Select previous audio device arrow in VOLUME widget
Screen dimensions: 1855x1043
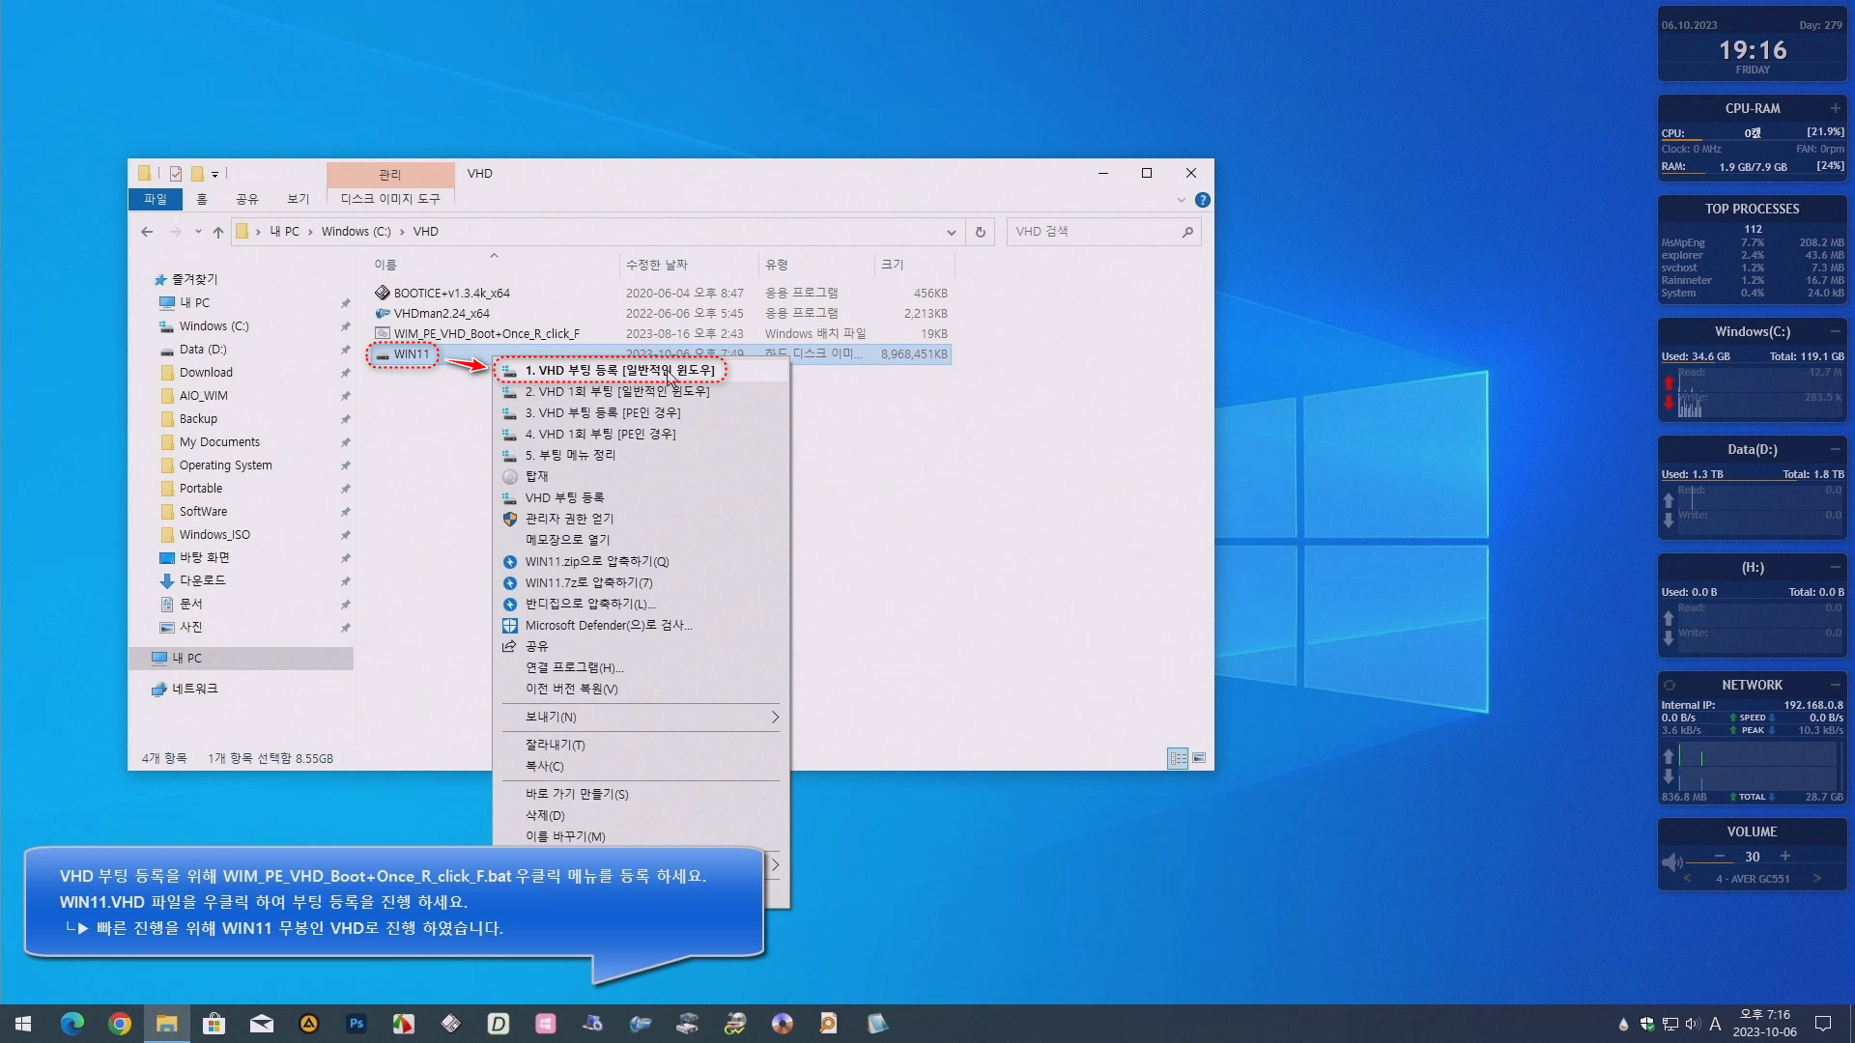tap(1688, 879)
